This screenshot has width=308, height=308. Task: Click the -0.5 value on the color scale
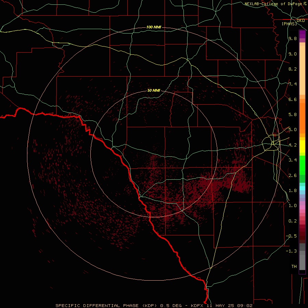pyautogui.click(x=291, y=236)
